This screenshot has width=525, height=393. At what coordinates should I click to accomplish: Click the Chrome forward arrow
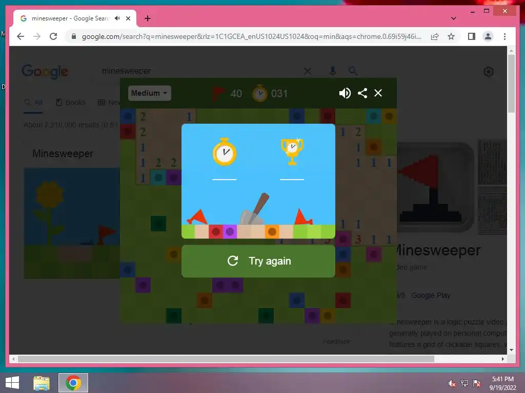pos(37,36)
